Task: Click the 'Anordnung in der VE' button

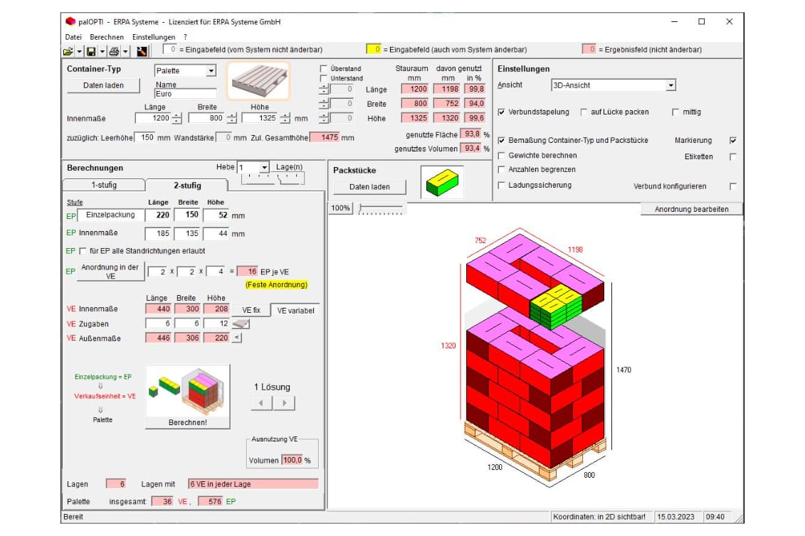Action: coord(110,272)
